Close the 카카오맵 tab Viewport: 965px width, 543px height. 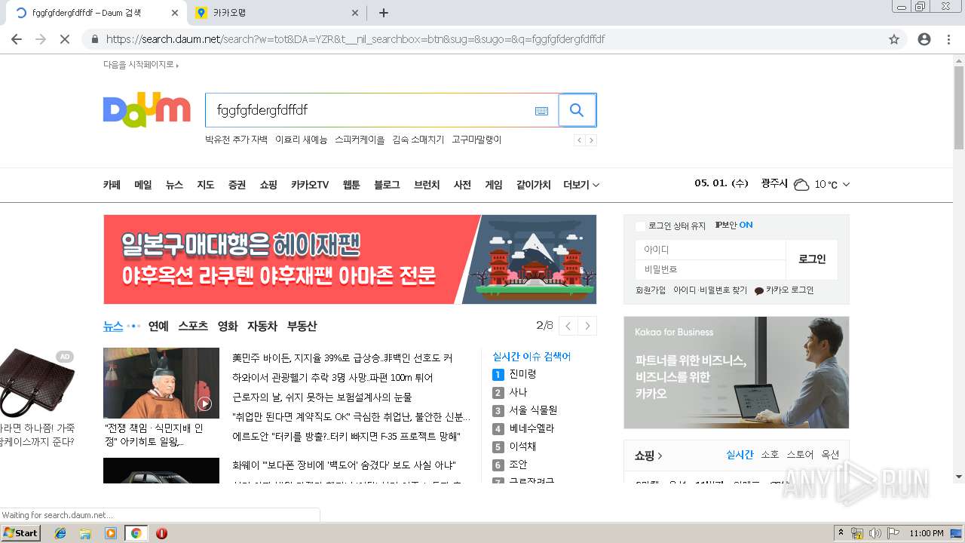[x=355, y=13]
